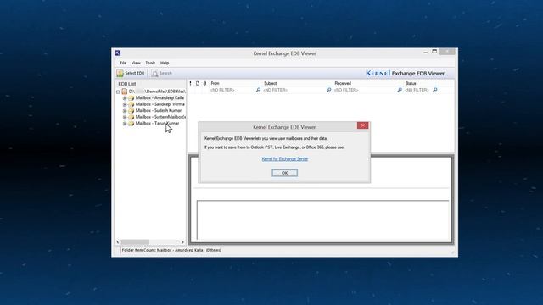
Task: Click the Kernel app icon in title bar
Action: [x=118, y=53]
